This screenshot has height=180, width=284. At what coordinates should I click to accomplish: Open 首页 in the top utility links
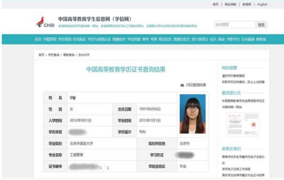click(x=215, y=4)
